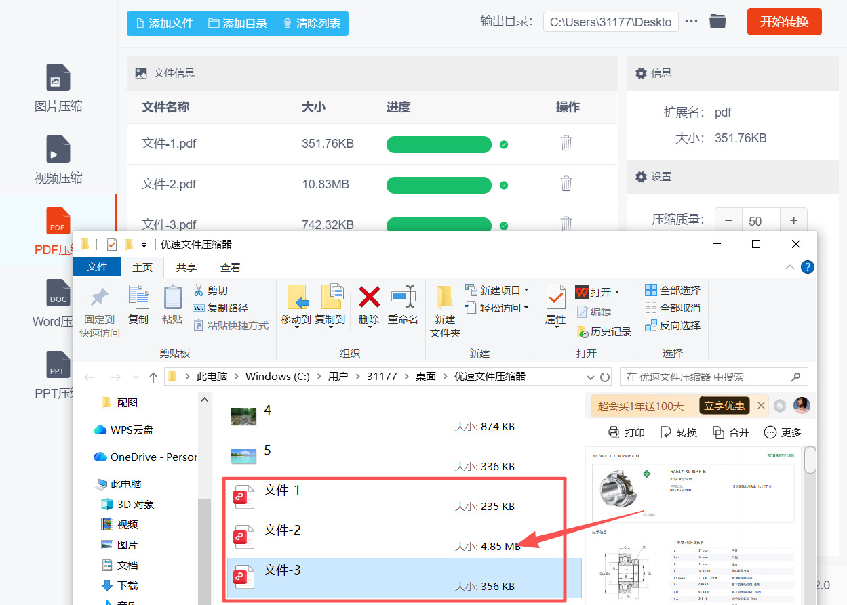Open the 视频压缩 feature
The width and height of the screenshot is (847, 605).
[58, 163]
